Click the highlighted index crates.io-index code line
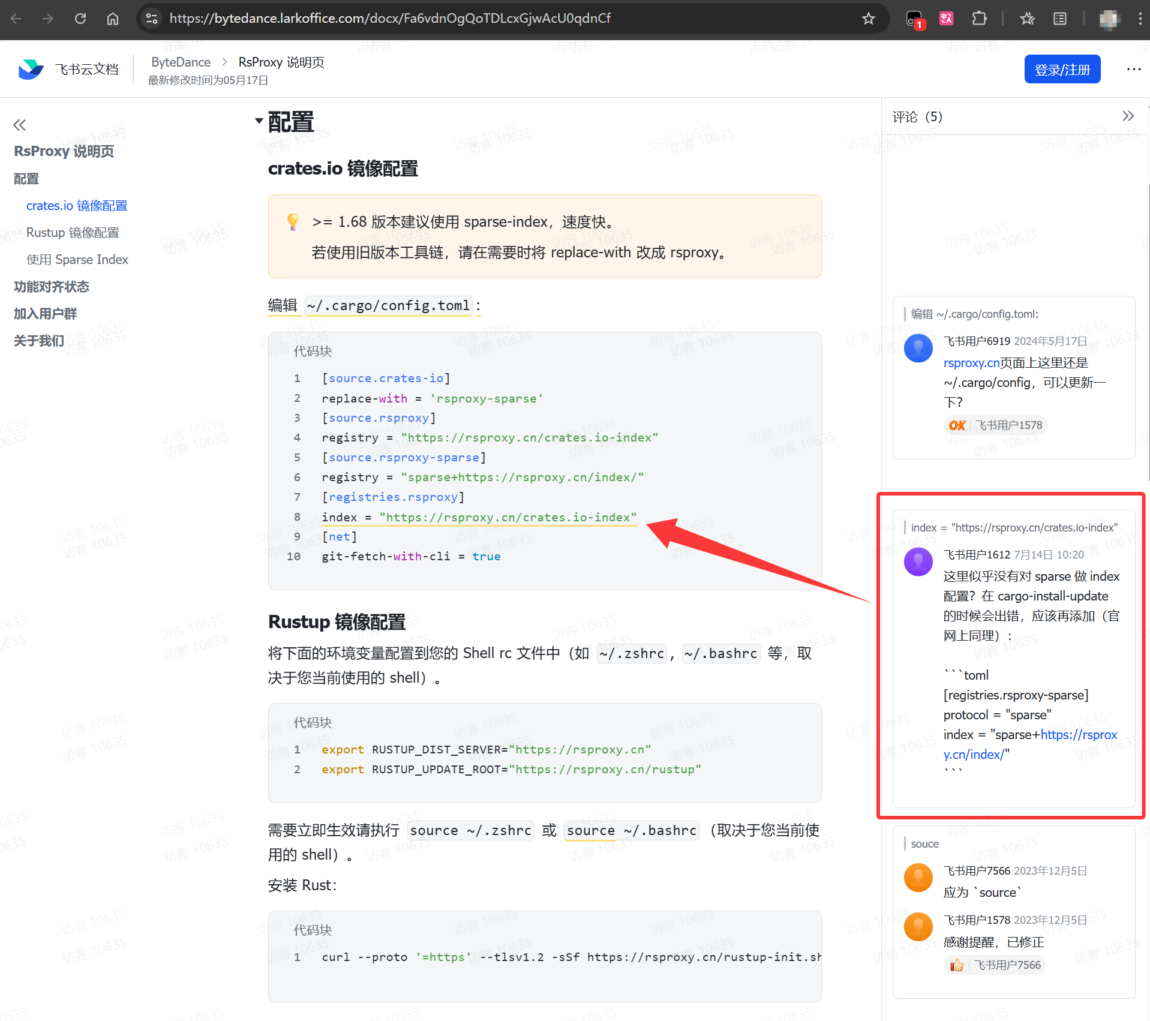This screenshot has width=1150, height=1021. click(x=479, y=517)
